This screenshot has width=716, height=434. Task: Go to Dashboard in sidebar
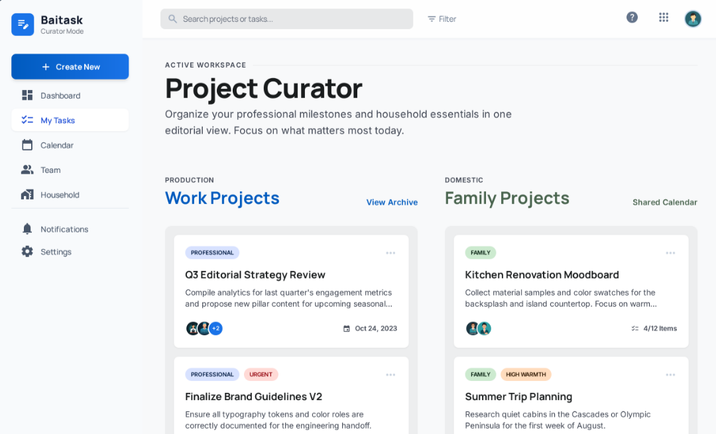tap(60, 95)
